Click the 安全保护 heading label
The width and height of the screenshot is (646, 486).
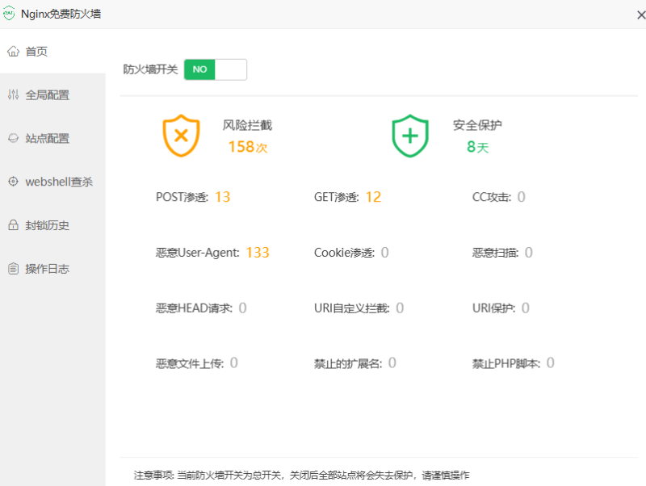coord(477,125)
